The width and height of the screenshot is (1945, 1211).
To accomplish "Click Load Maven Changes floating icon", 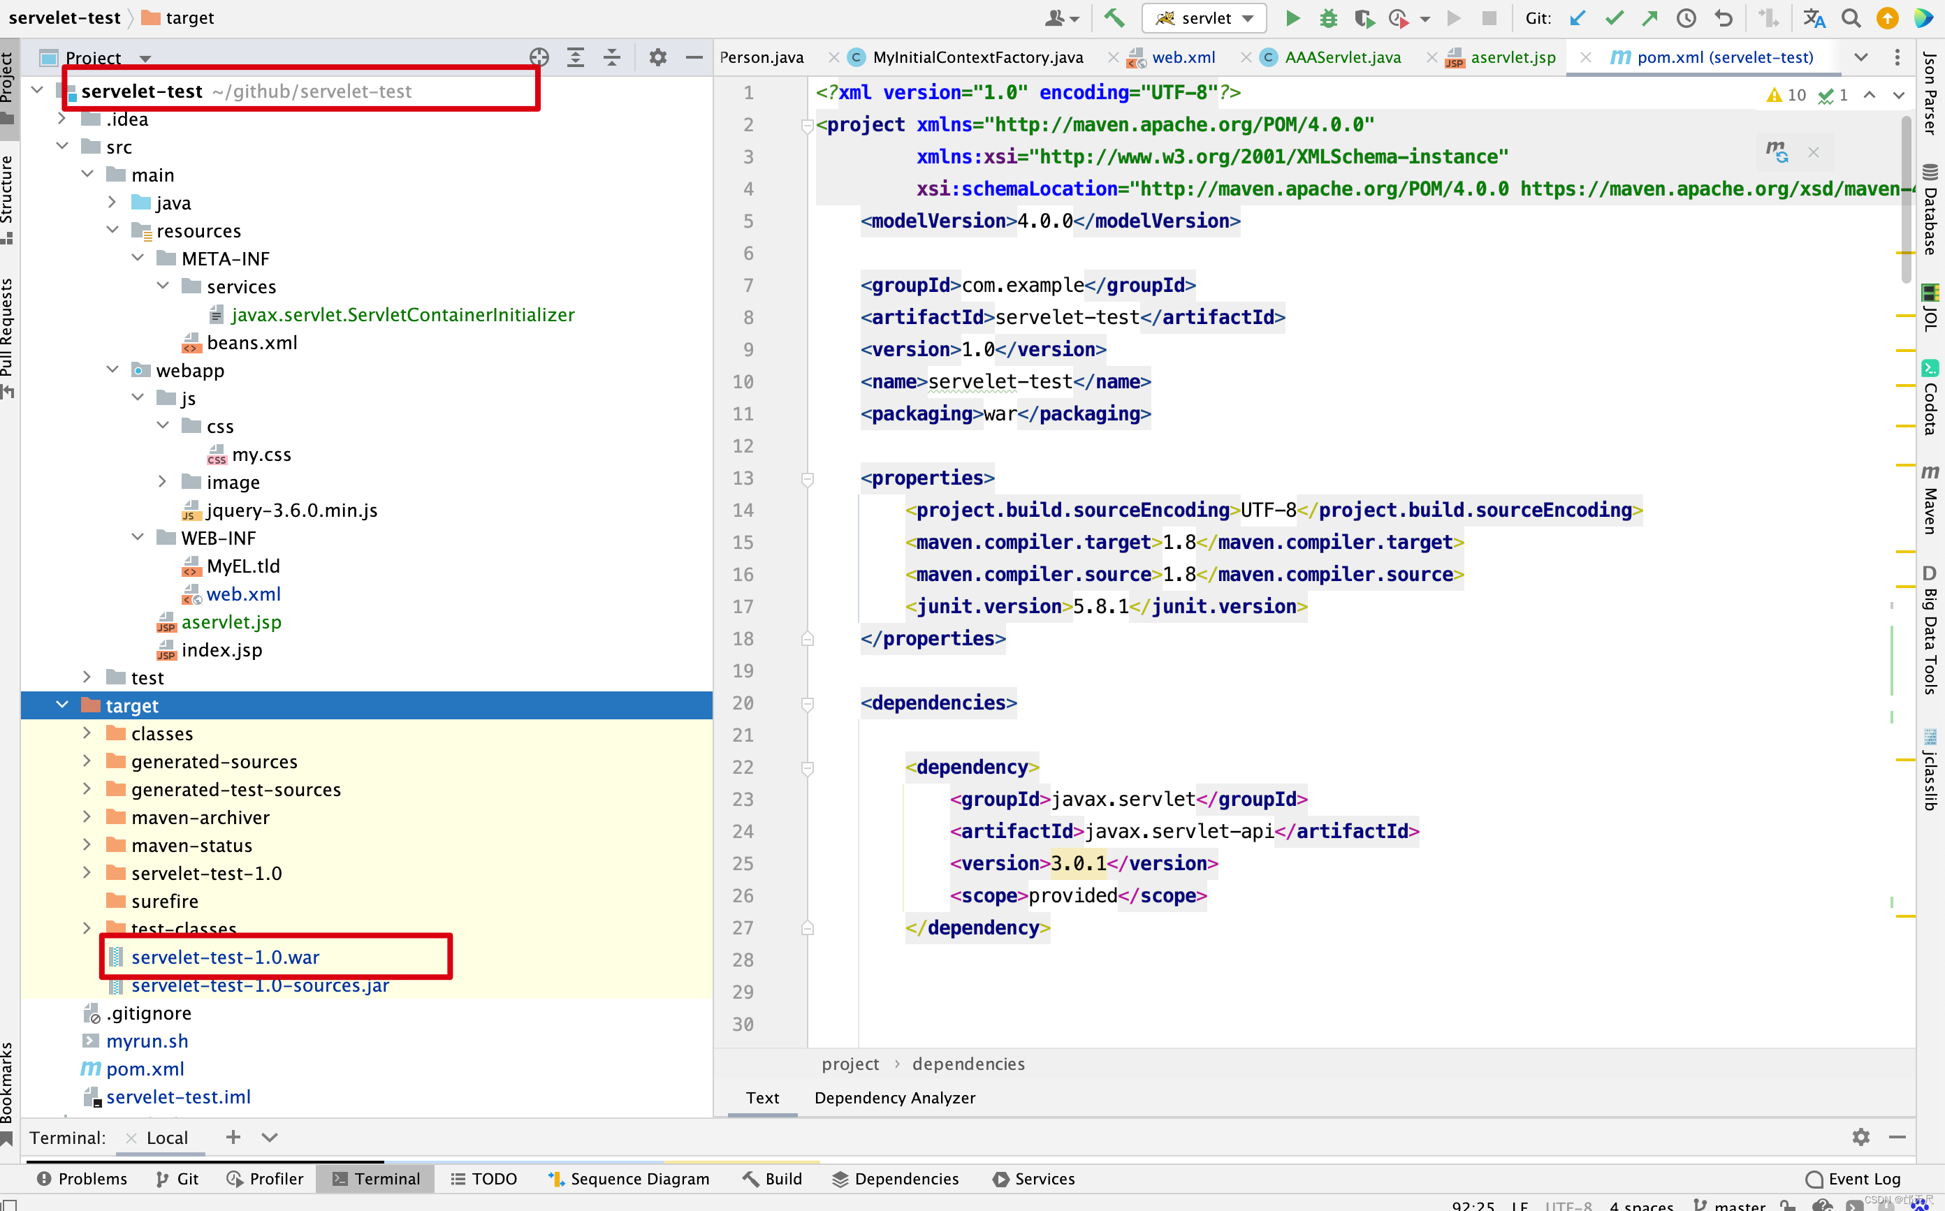I will point(1776,152).
